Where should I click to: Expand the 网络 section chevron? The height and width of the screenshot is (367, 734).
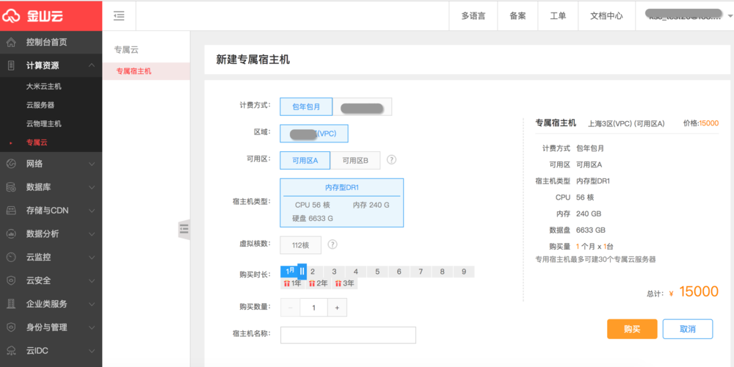(91, 164)
